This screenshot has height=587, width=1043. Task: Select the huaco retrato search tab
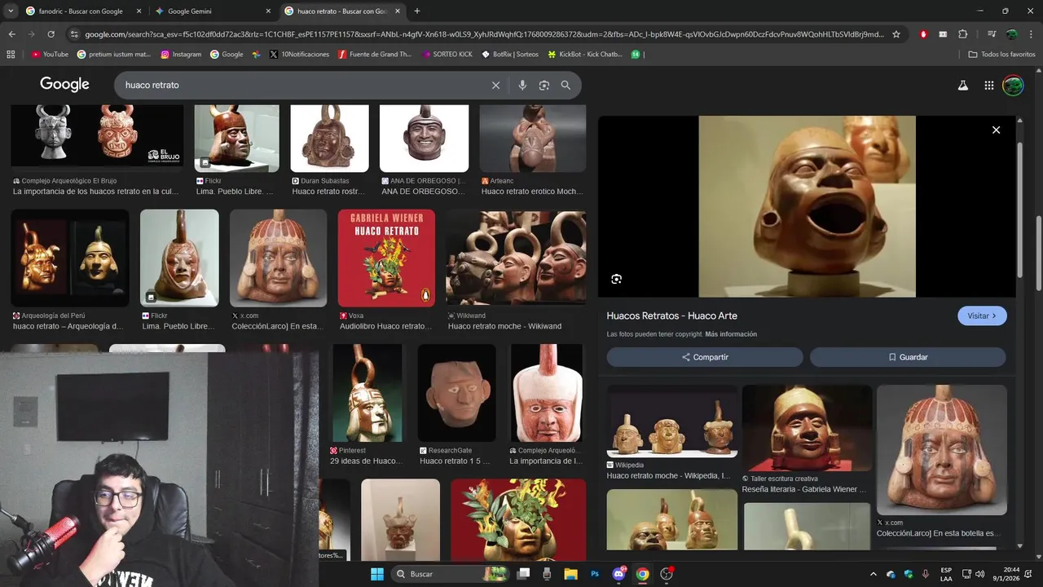tap(342, 11)
